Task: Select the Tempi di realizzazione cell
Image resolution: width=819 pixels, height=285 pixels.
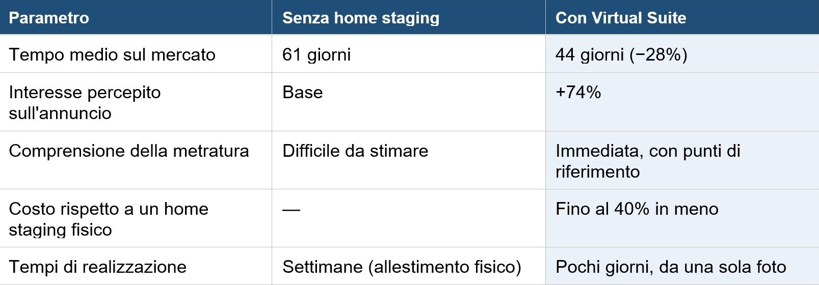Action: pos(136,266)
